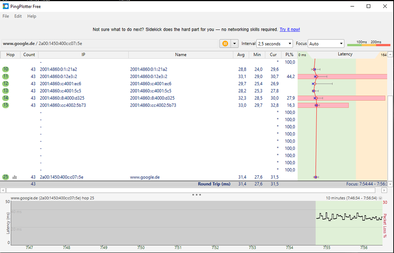Select the hop 15 green circle
The image size is (394, 253).
6,105
